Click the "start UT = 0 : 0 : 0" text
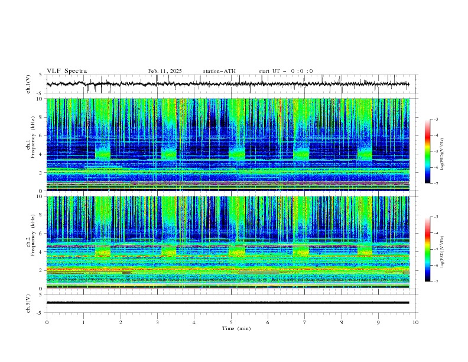The height and width of the screenshot is (362, 468). click(x=285, y=71)
